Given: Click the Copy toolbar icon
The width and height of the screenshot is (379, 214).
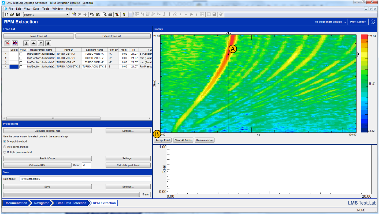Looking at the screenshot, I should pos(92,14).
